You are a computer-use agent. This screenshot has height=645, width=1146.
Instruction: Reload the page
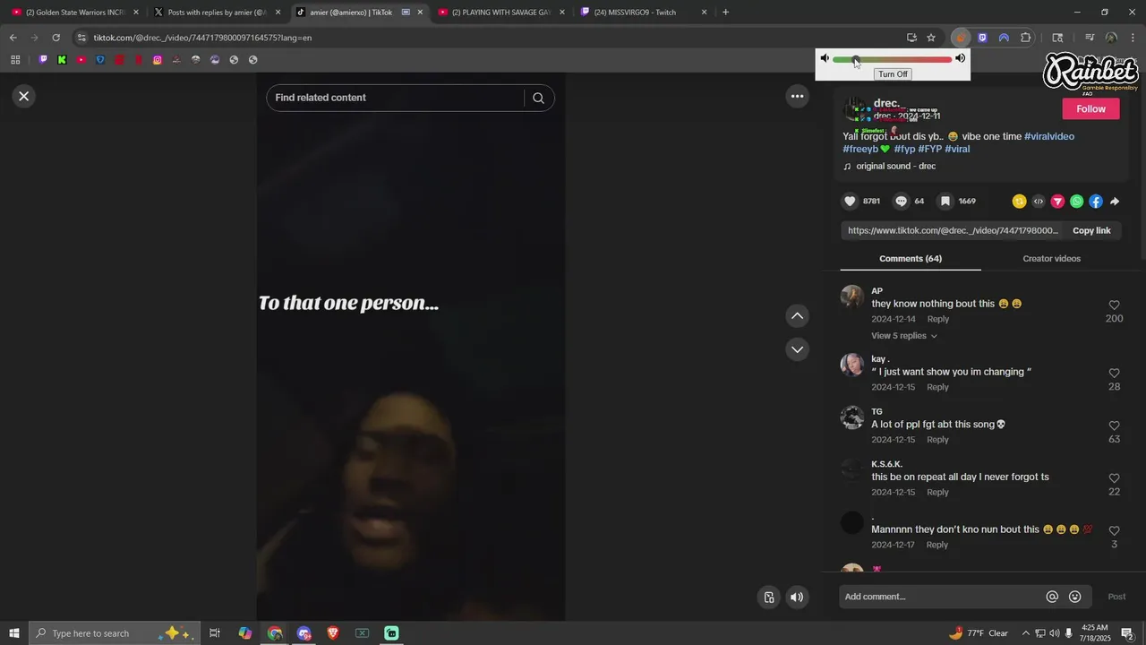(x=56, y=38)
